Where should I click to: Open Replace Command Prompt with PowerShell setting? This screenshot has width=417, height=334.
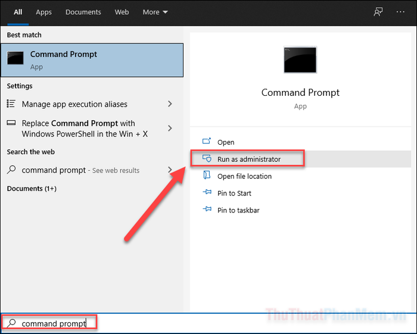click(92, 129)
